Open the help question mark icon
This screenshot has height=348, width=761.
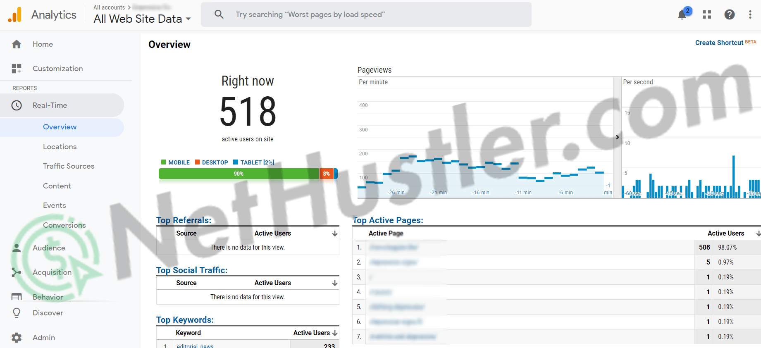click(730, 15)
